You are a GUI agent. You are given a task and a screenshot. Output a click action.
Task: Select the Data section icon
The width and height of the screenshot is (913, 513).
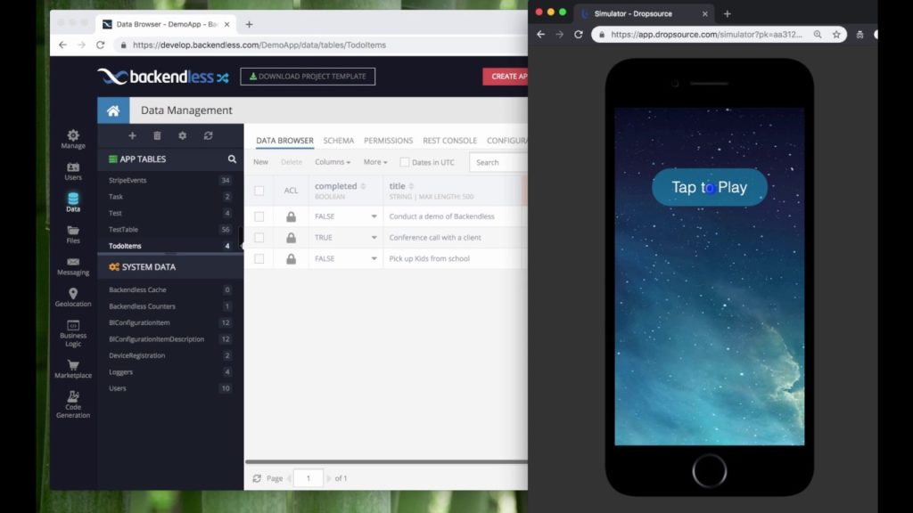73,202
